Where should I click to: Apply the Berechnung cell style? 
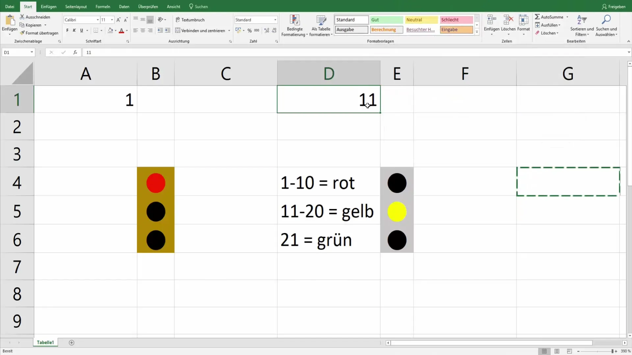point(386,30)
